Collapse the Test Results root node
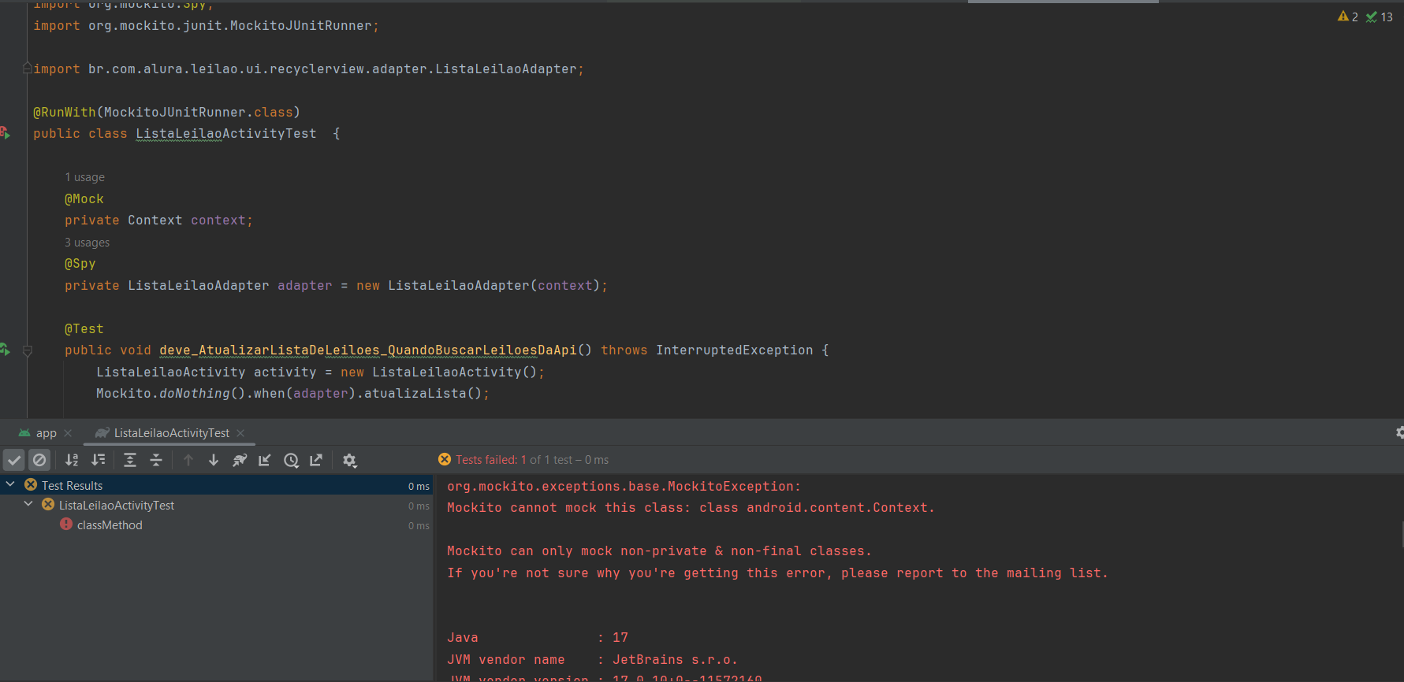Image resolution: width=1404 pixels, height=682 pixels. 10,485
